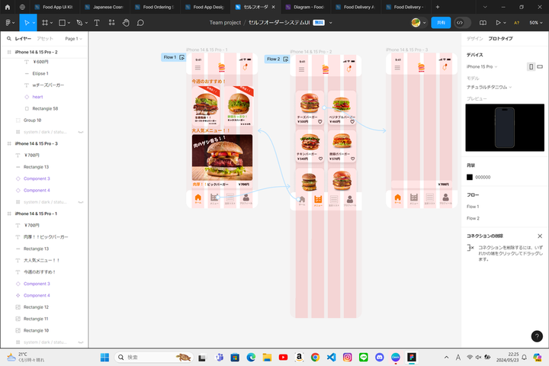Set device orientation to portrait
Viewport: 549px width, 366px height.
pyautogui.click(x=530, y=66)
